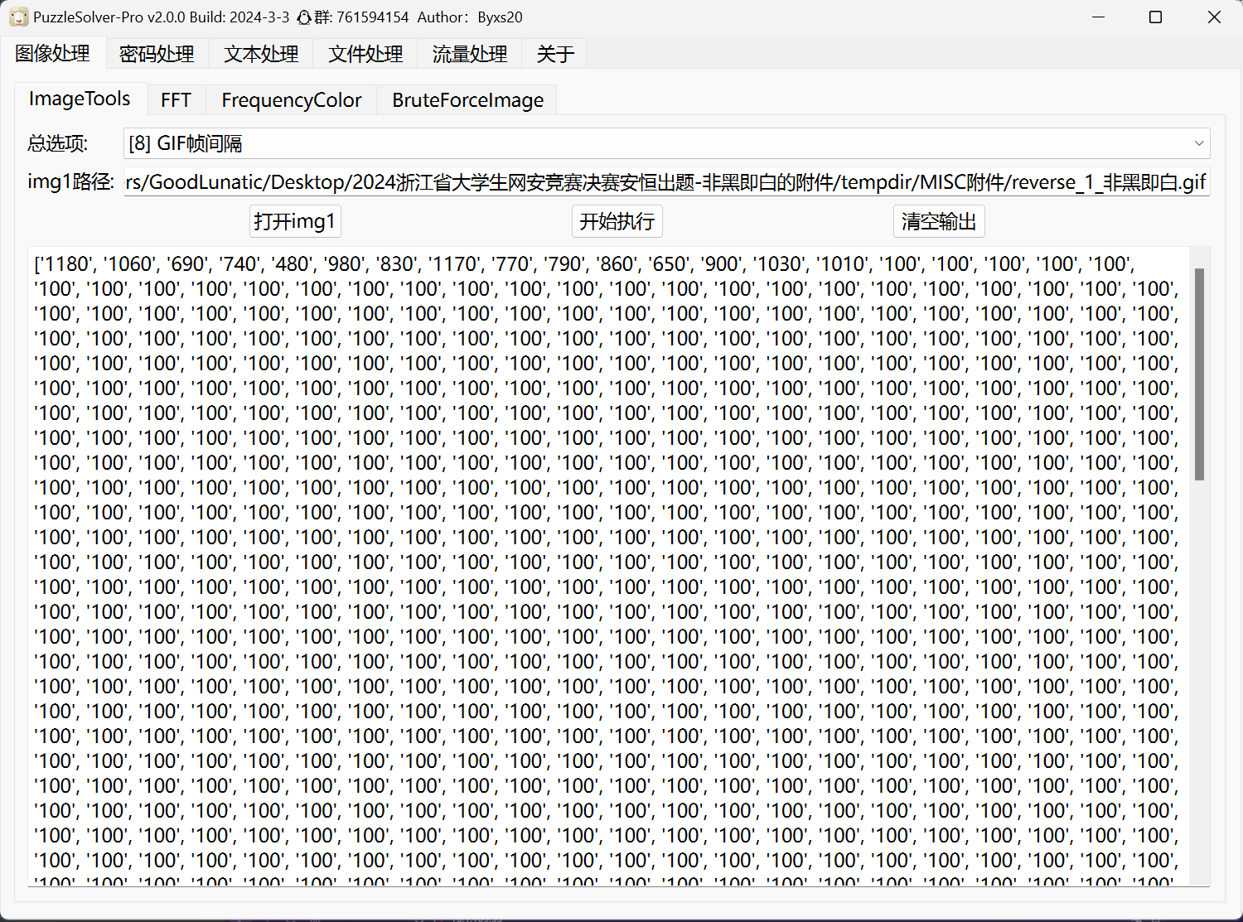Expand the 总选项 GIF帧间隔 dropdown
This screenshot has width=1243, height=922.
[666, 143]
